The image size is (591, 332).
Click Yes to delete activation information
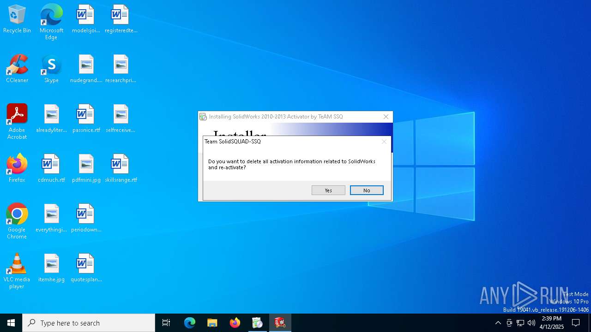[328, 190]
